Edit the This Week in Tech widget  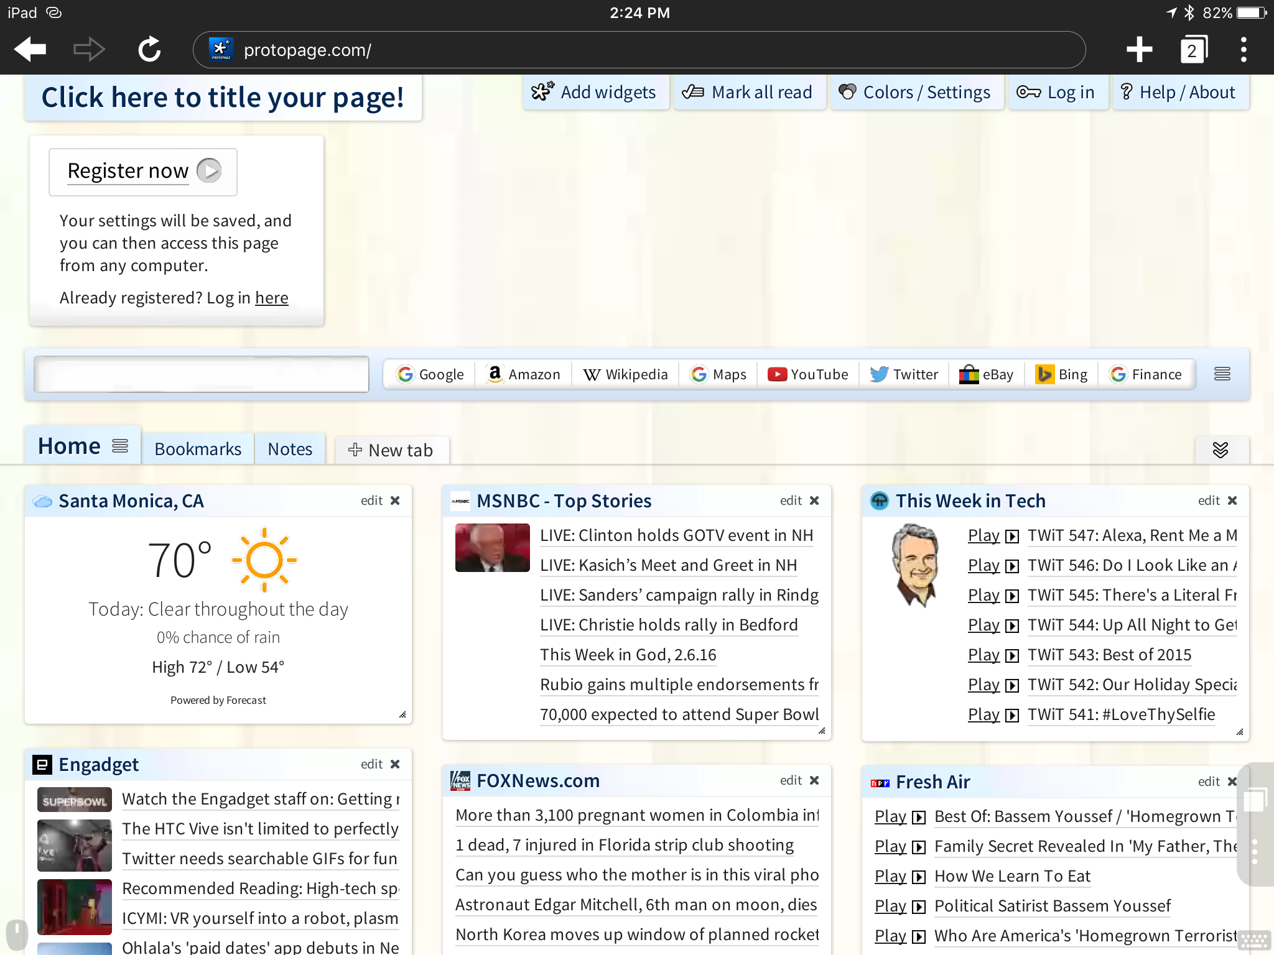tap(1209, 501)
